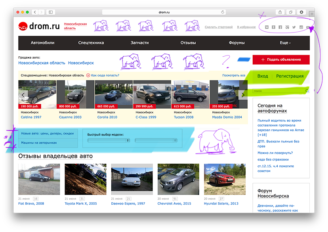Open the 'Mazda Demio 2004' listing link
Image resolution: width=328 pixels, height=232 pixels.
pyautogui.click(x=227, y=117)
